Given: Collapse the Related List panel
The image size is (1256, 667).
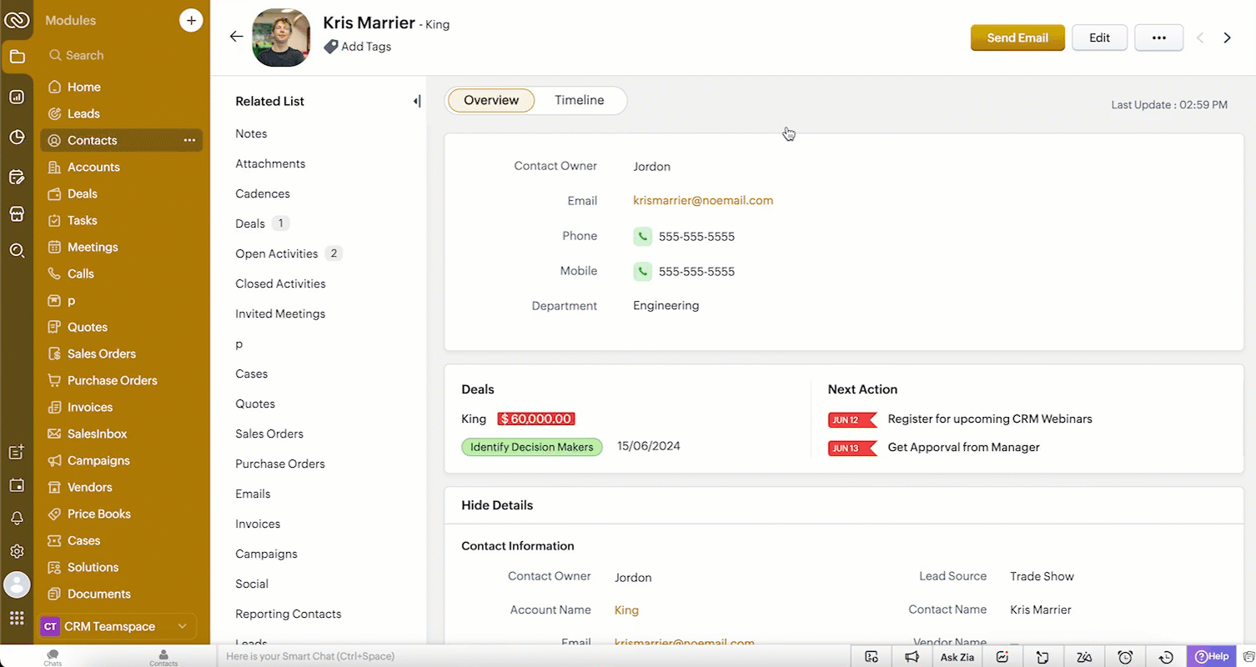Looking at the screenshot, I should pos(416,101).
